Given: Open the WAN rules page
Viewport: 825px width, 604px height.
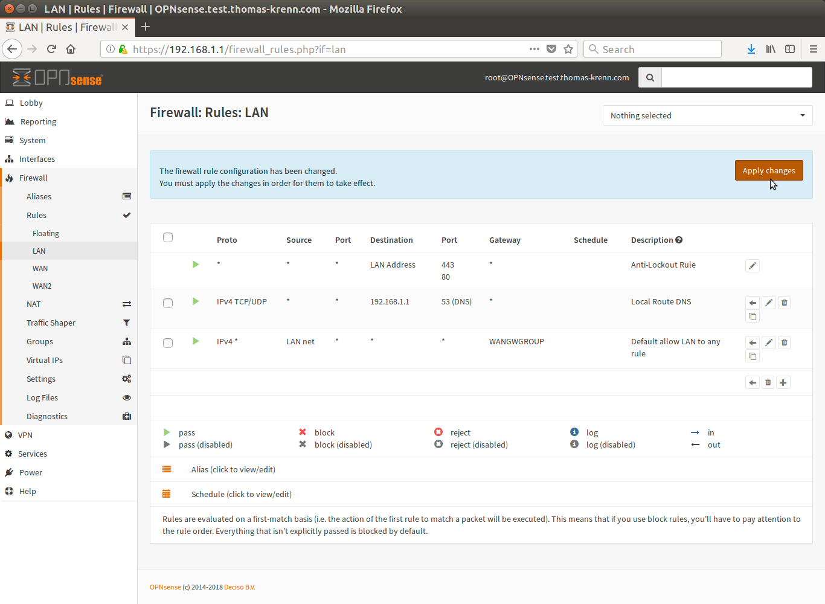Looking at the screenshot, I should pyautogui.click(x=40, y=268).
